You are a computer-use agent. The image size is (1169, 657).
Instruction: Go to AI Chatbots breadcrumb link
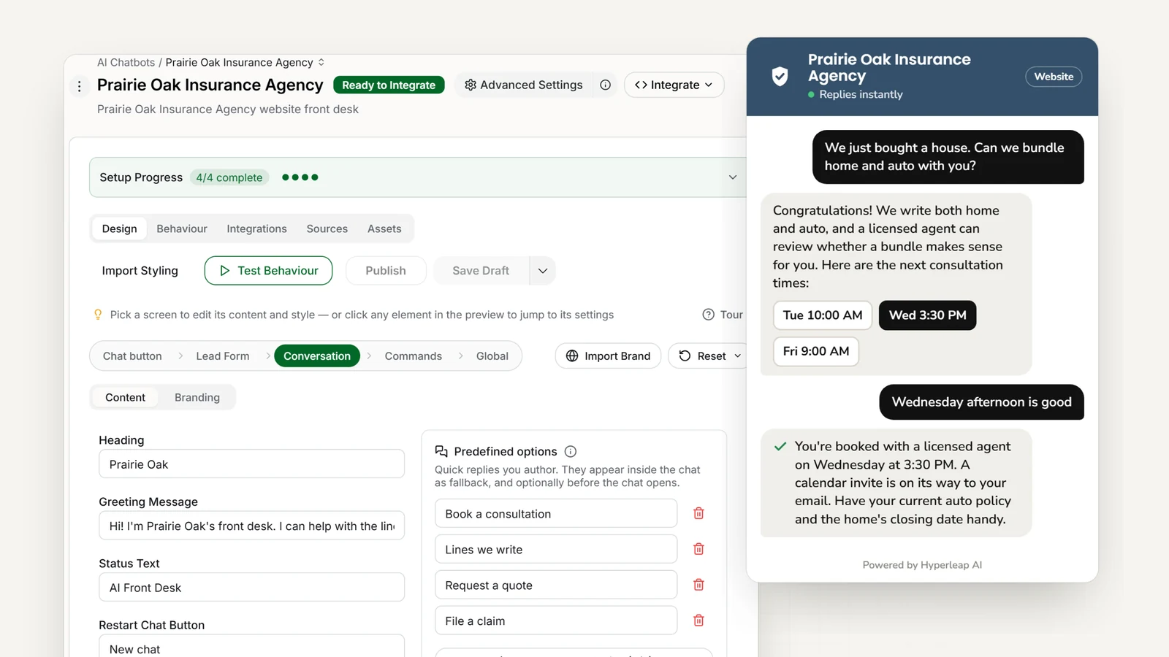coord(126,63)
